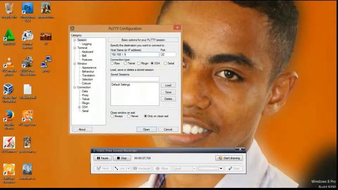
Task: Click the Delete session button
Action: tap(168, 99)
